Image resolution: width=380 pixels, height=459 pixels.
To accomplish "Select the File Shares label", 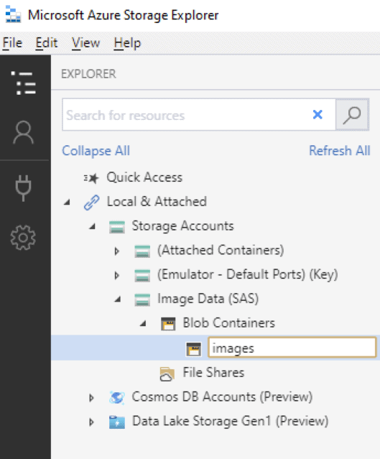I will click(213, 373).
